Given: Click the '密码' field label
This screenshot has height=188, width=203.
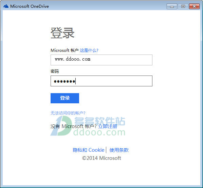Looking at the screenshot, I should tap(55, 71).
